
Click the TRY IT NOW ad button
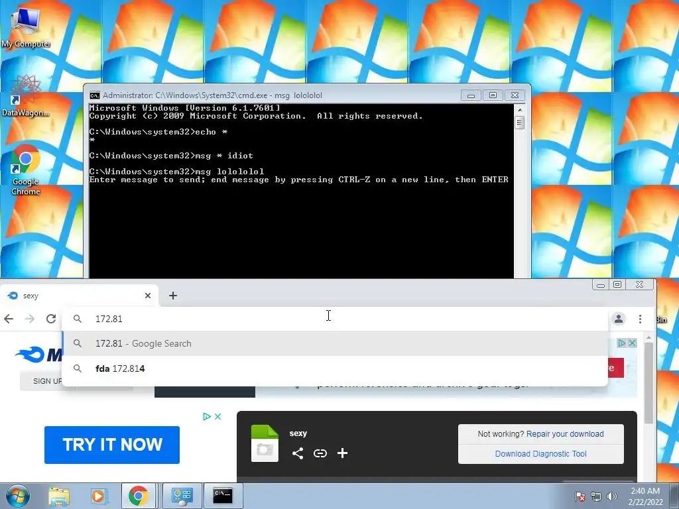[111, 445]
